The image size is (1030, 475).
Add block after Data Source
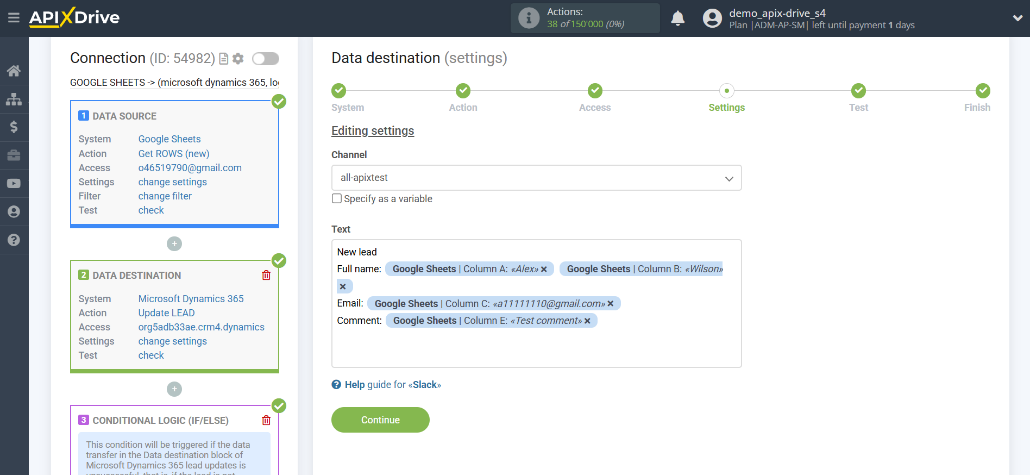tap(174, 244)
